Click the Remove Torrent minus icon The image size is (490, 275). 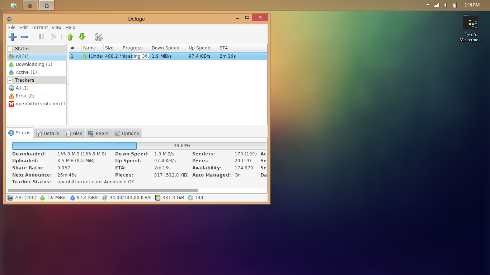point(25,37)
